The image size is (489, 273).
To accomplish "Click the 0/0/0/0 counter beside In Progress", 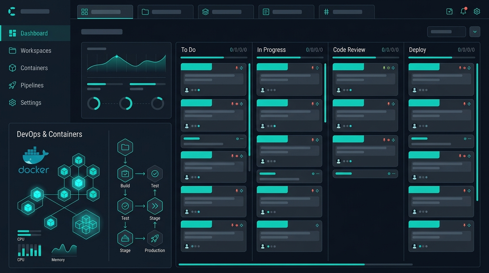I will (x=315, y=50).
